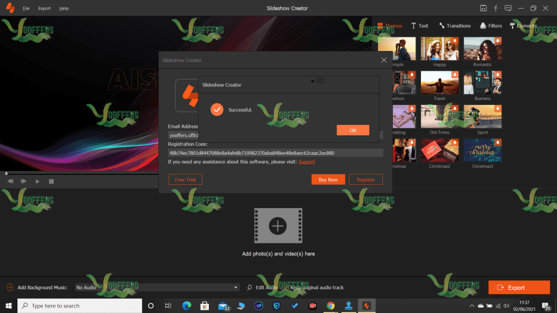Click the preview timeline seek handle
Image resolution: width=557 pixels, height=313 pixels.
tap(6, 173)
